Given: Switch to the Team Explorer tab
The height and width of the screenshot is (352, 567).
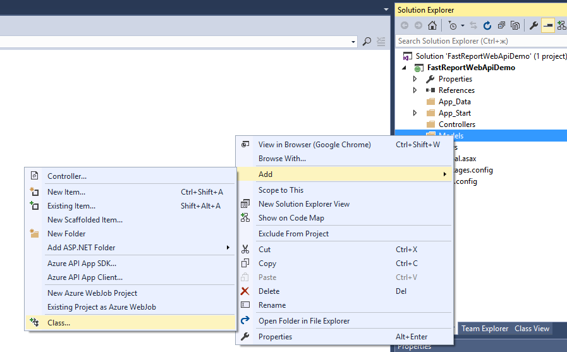Looking at the screenshot, I should pos(485,329).
